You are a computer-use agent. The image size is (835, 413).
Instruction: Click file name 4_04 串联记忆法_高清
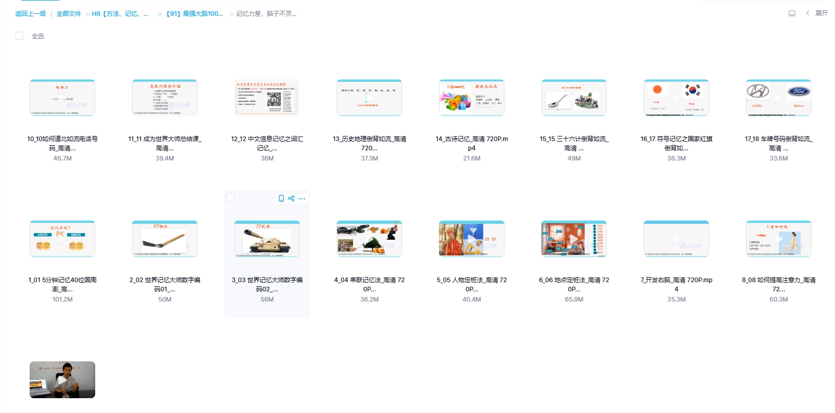pos(369,285)
